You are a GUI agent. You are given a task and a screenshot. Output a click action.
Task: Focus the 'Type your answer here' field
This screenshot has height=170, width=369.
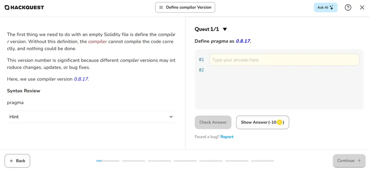[284, 60]
